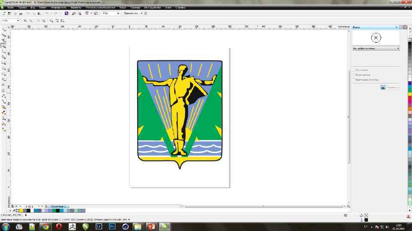Image resolution: width=412 pixels, height=231 pixels.
Task: Click the Zoom Out magnifier icon
Action: pyautogui.click(x=31, y=21)
